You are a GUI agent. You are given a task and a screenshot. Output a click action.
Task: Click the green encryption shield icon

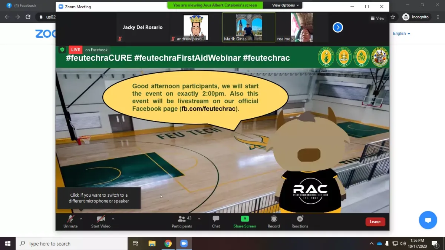point(62,50)
